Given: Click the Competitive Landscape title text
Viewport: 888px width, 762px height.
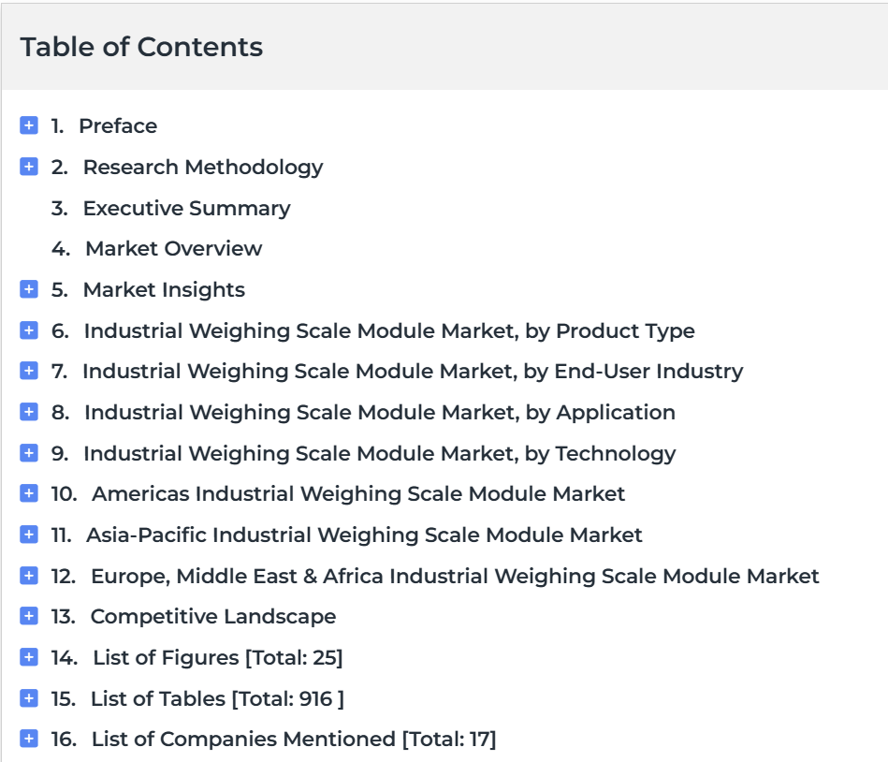Looking at the screenshot, I should click(213, 616).
